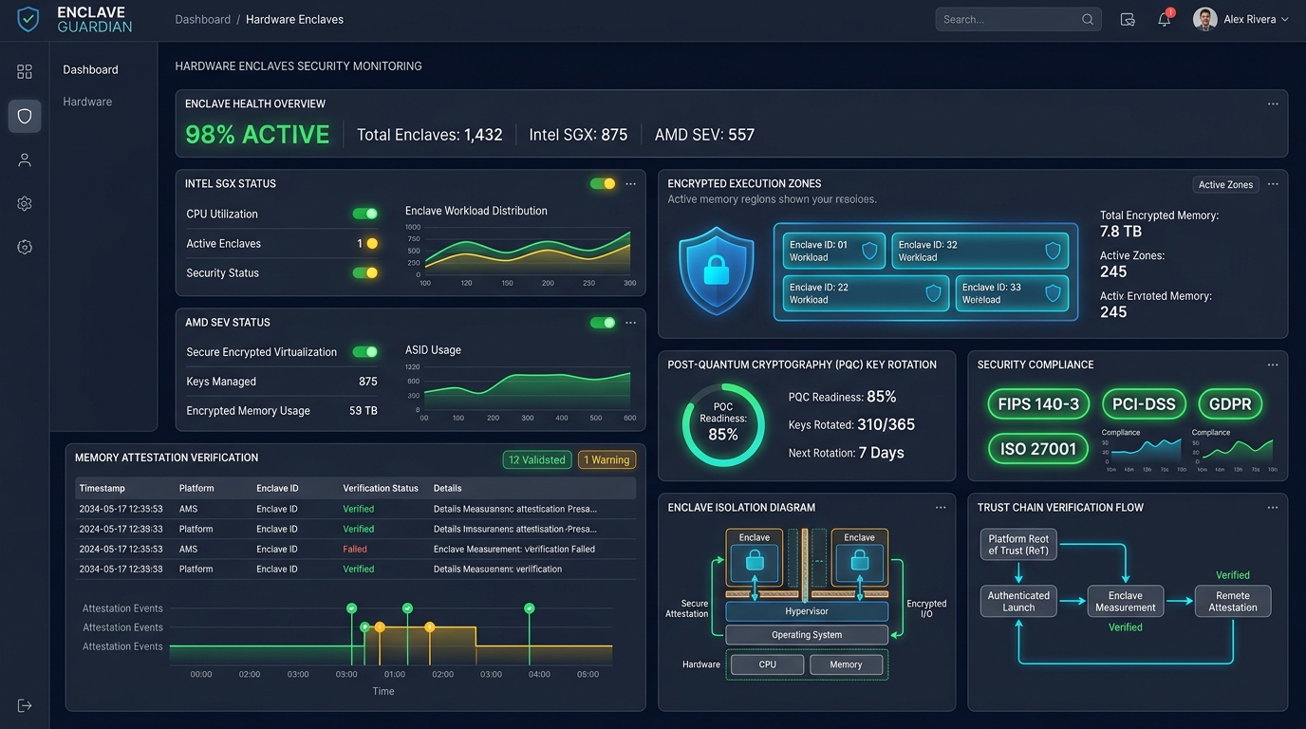Click the Failed status in the attestation table
The height and width of the screenshot is (729, 1306).
tap(355, 549)
